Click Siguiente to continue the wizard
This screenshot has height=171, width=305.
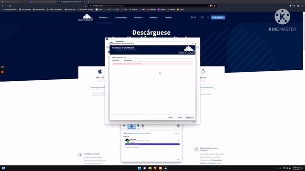pyautogui.click(x=189, y=117)
